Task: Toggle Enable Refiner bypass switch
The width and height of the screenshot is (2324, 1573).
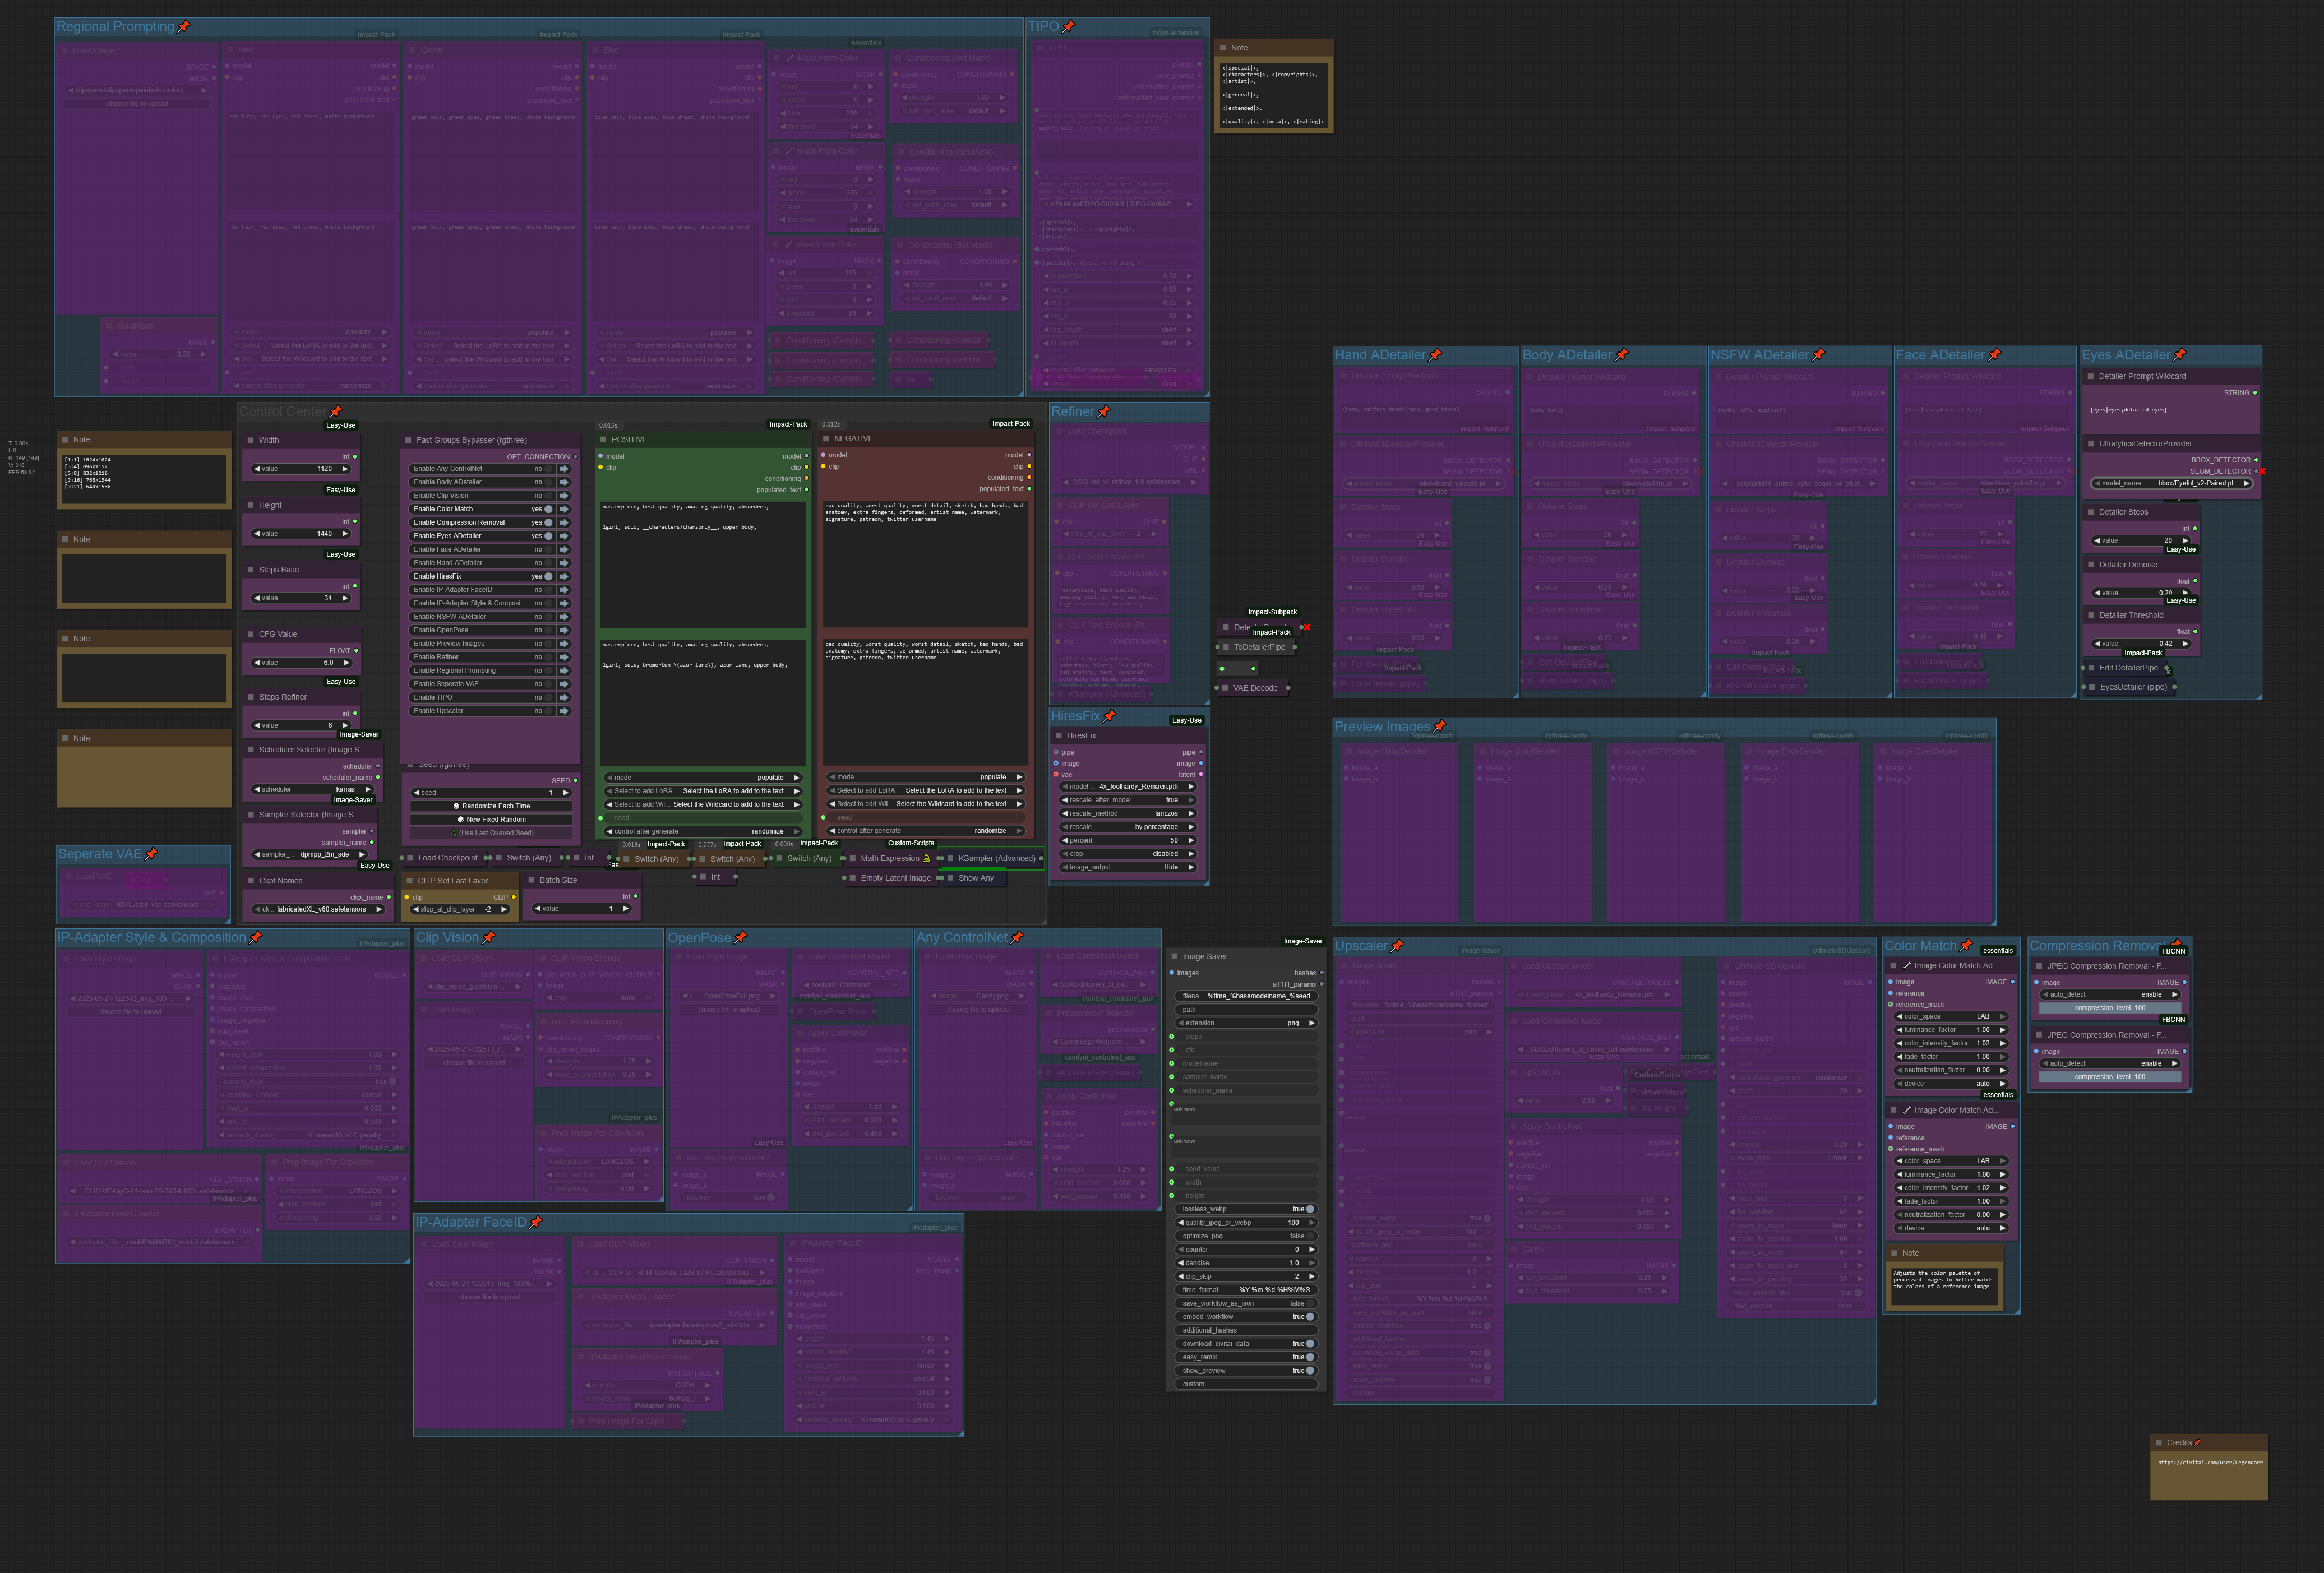Action: pyautogui.click(x=548, y=657)
